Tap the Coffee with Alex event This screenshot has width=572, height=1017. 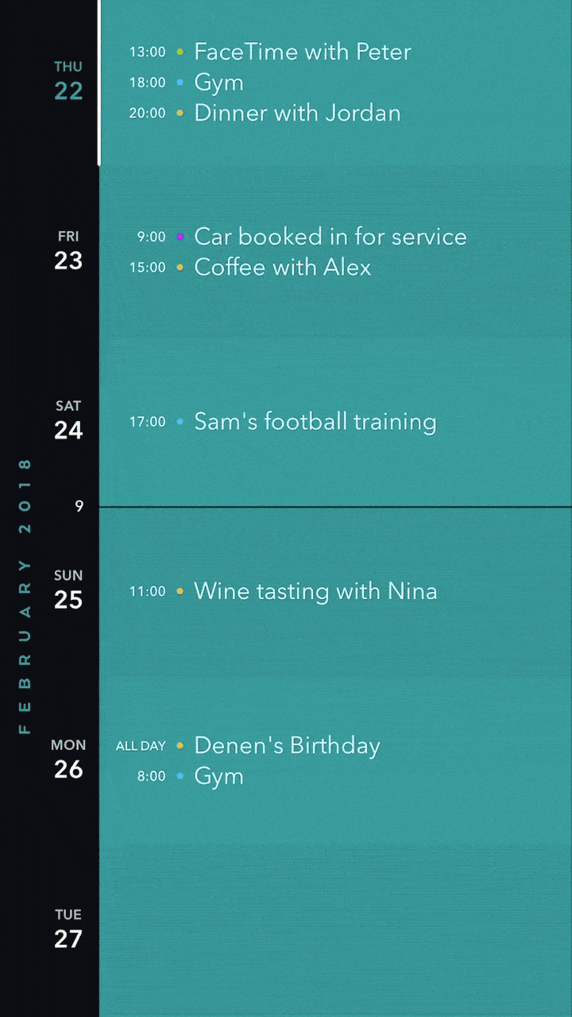click(x=282, y=268)
